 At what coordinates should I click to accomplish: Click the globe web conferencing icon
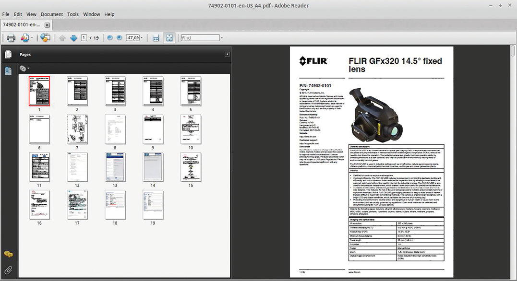(x=46, y=38)
